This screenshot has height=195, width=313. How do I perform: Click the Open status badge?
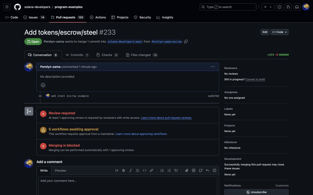tap(33, 42)
